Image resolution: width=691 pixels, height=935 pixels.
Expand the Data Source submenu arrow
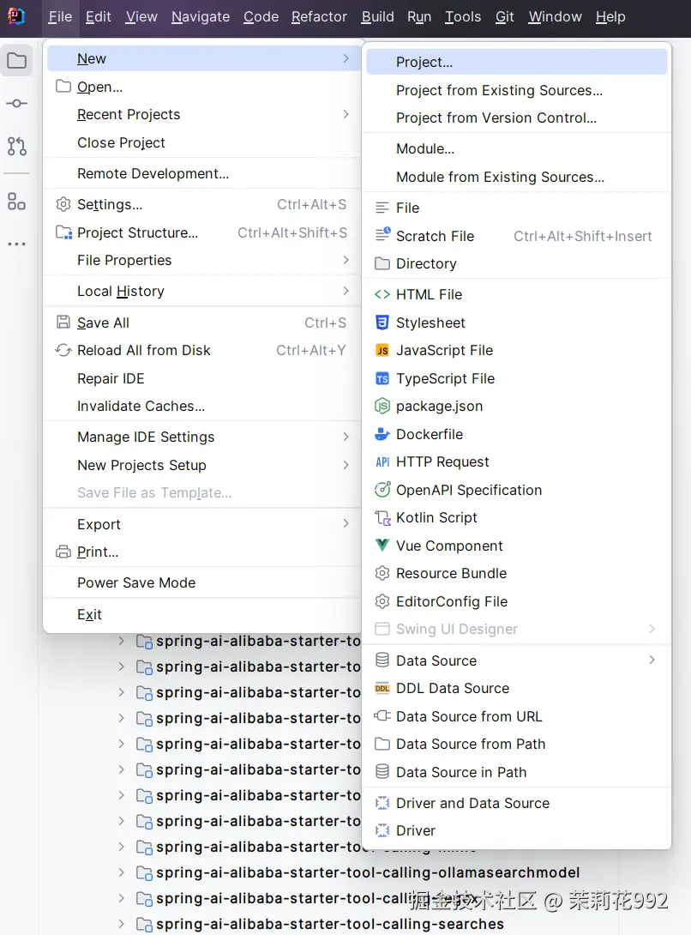(652, 660)
